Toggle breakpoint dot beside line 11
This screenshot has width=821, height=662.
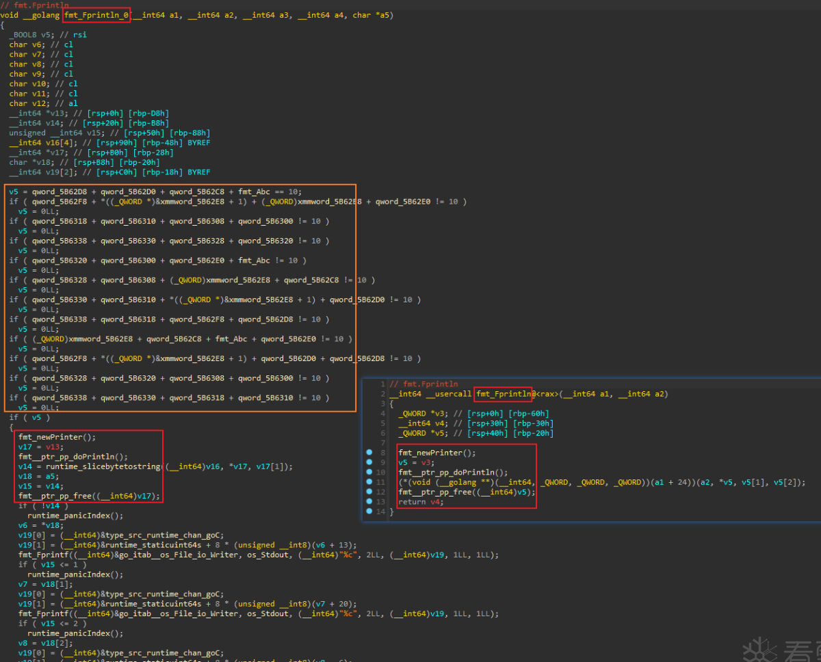(369, 482)
